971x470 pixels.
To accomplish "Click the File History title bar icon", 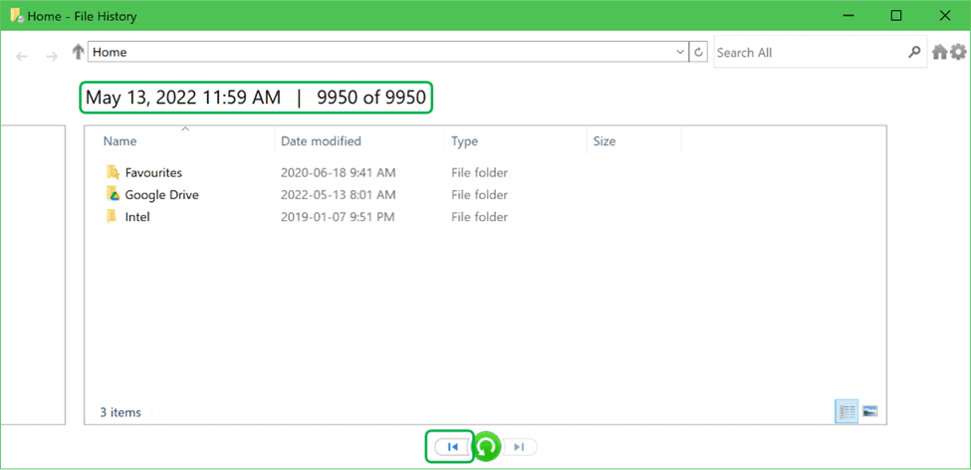I will point(17,16).
